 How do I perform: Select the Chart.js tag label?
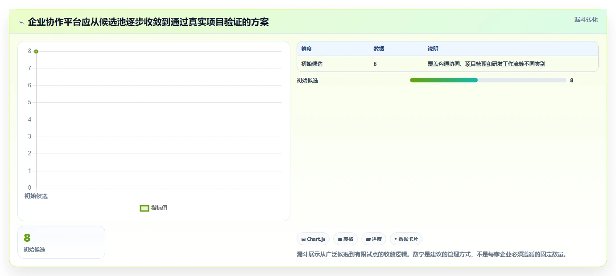tap(316, 239)
